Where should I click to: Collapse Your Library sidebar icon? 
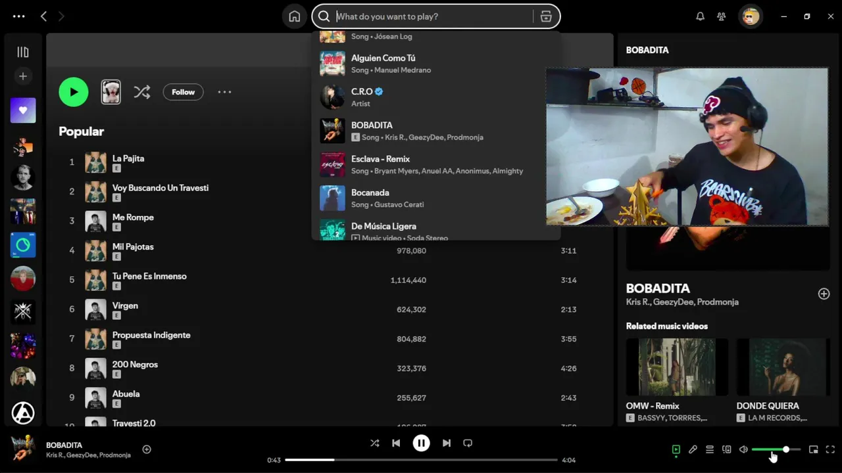(x=23, y=52)
